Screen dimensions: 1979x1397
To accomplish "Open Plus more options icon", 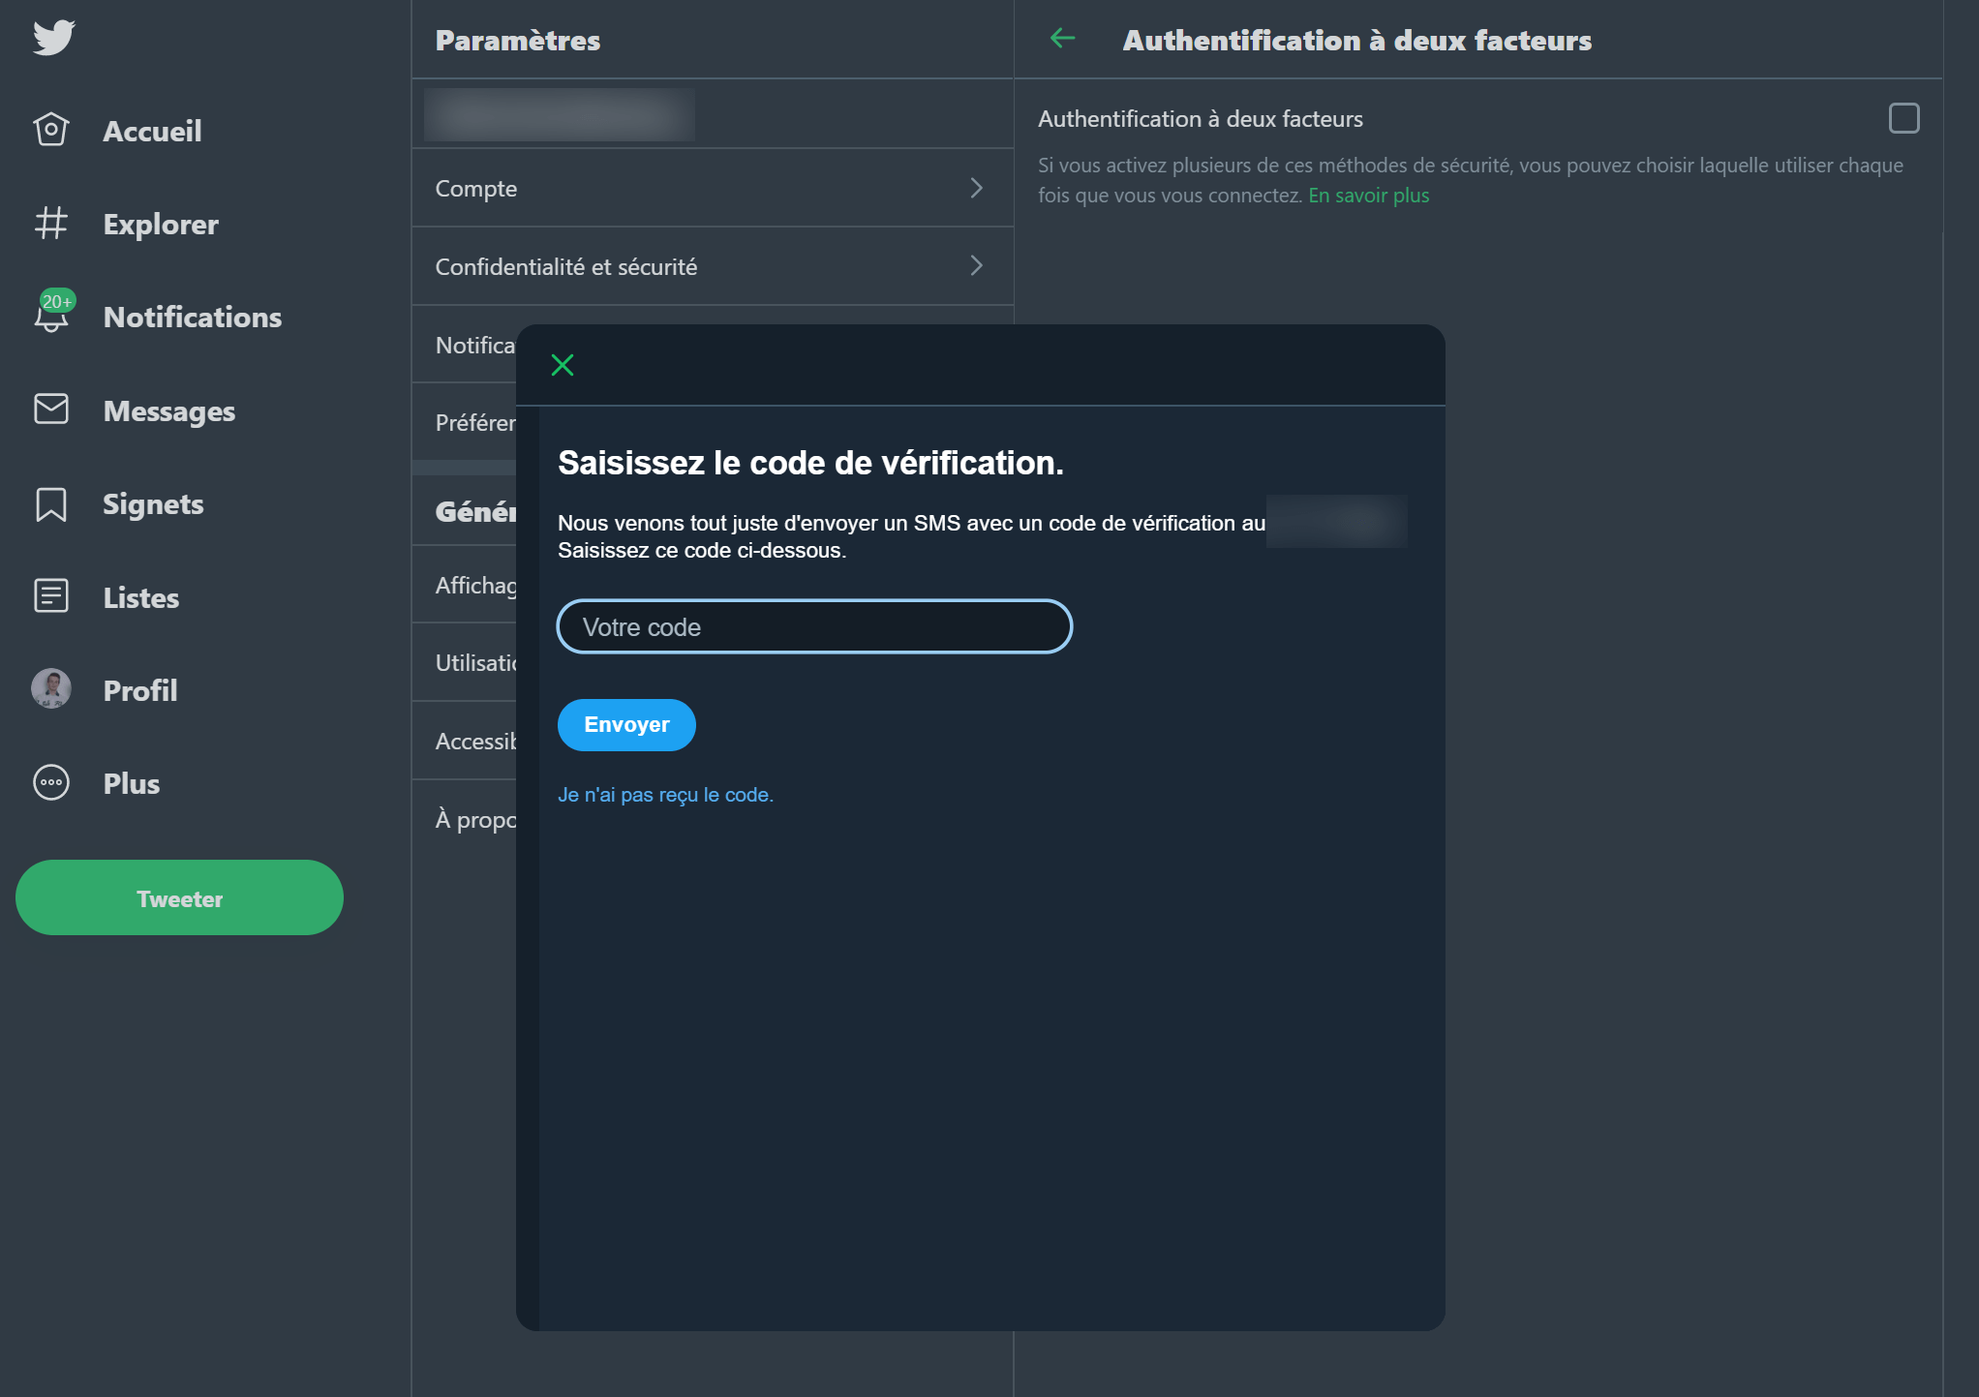I will click(51, 782).
